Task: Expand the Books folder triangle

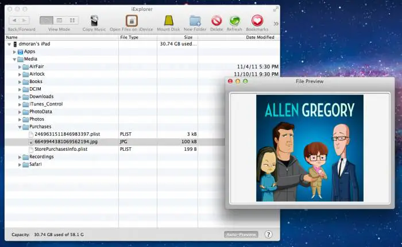Action: pos(20,82)
